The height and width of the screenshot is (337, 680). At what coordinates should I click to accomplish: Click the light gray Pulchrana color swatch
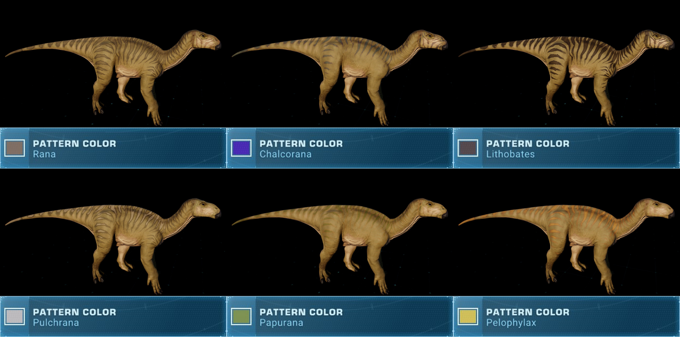(15, 316)
